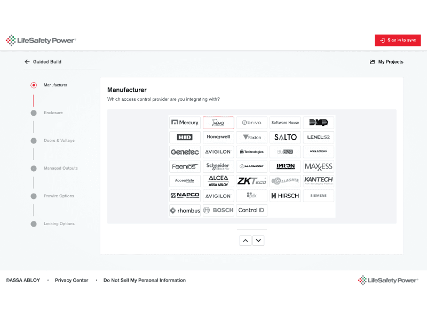Pick the RS Technologies logo tile
The height and width of the screenshot is (320, 427).
pos(251,152)
